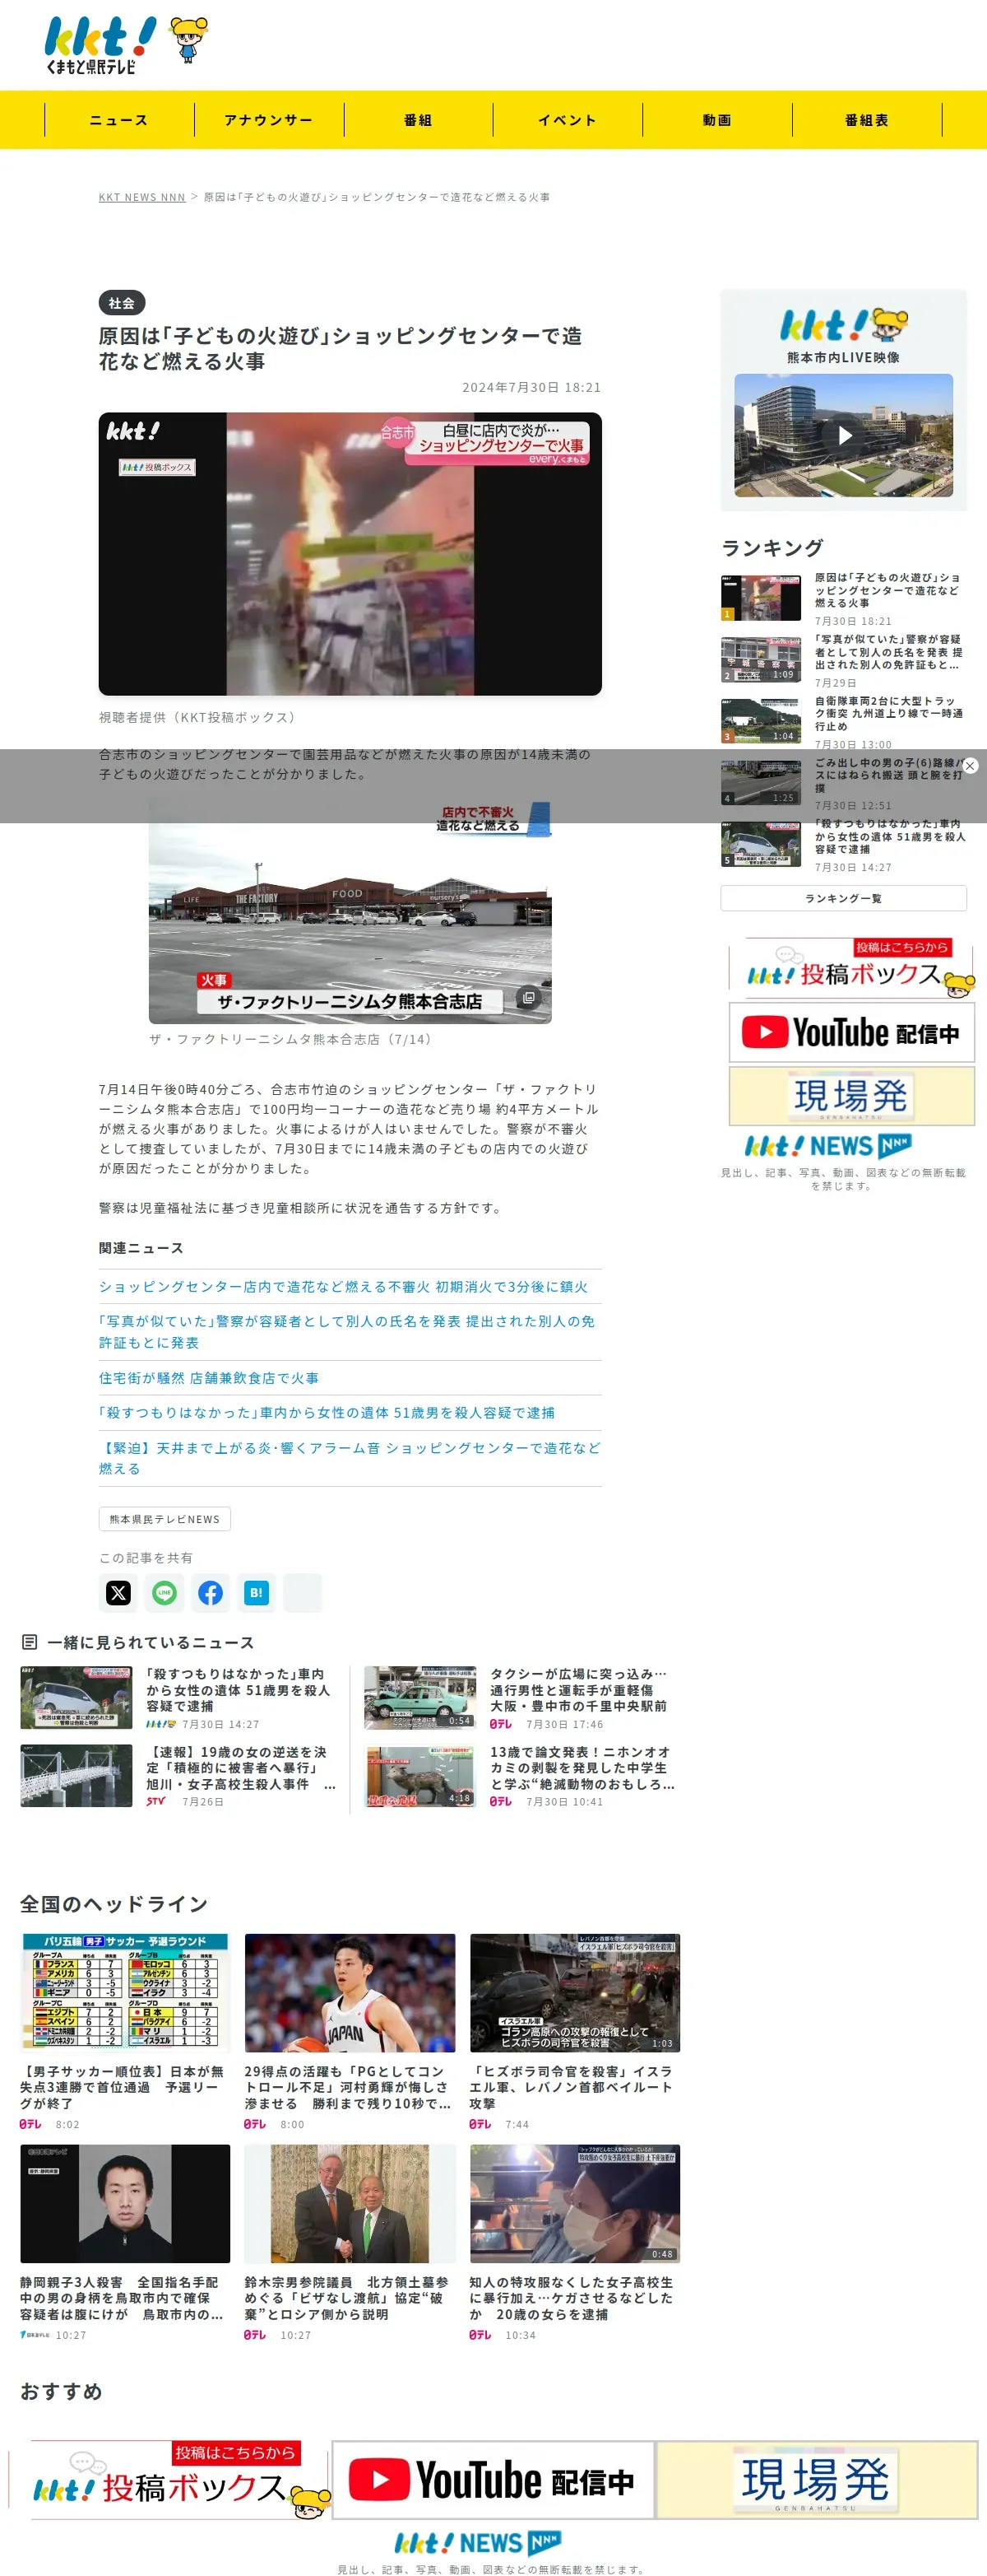The width and height of the screenshot is (987, 2576).
Task: Share article on Hatena Bookmark
Action: pos(257,1592)
